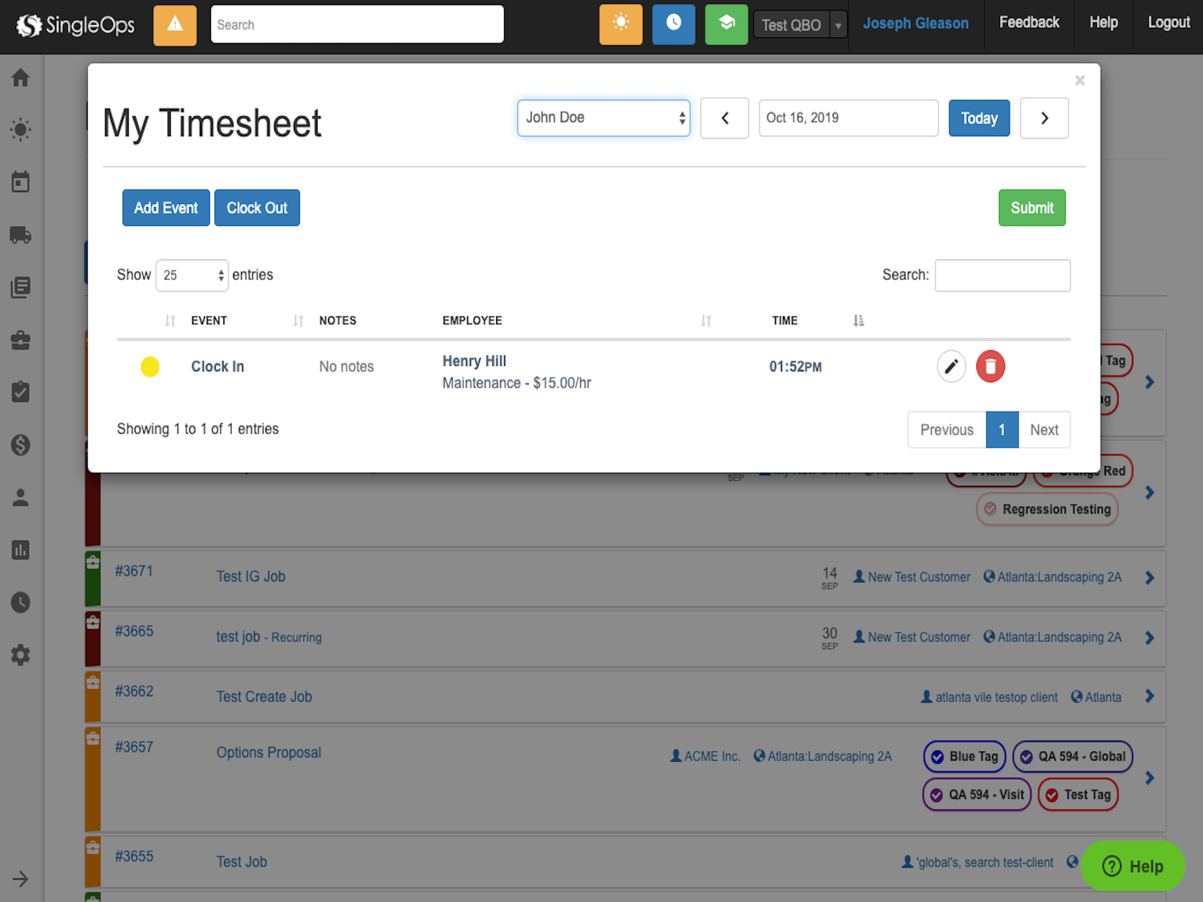Click the yellow status dot for Clock In
Viewport: 1203px width, 902px height.
point(150,367)
